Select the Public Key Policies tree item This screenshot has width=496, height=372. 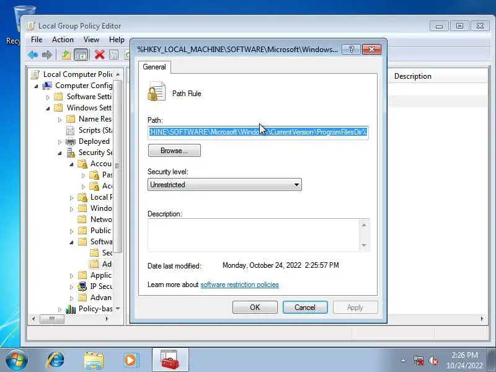coord(100,231)
